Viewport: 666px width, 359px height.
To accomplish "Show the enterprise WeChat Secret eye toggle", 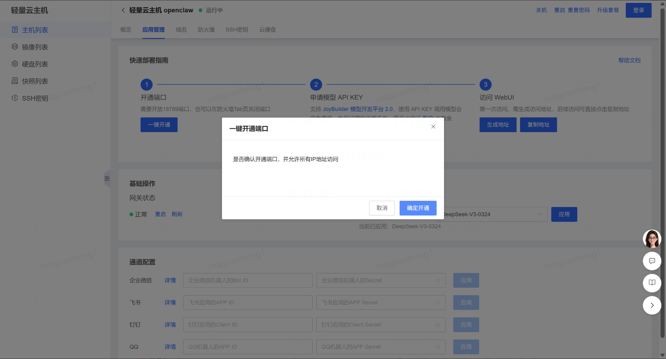I will tap(438, 280).
